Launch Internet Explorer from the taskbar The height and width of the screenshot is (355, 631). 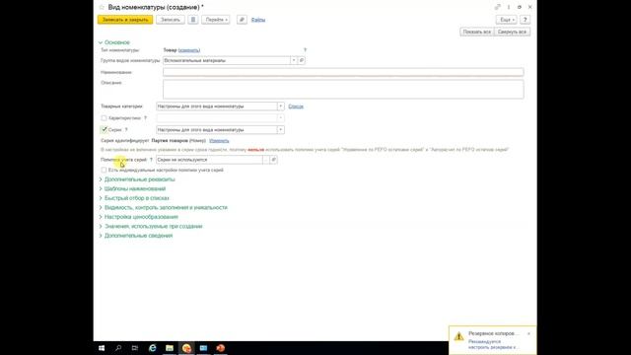coord(152,348)
